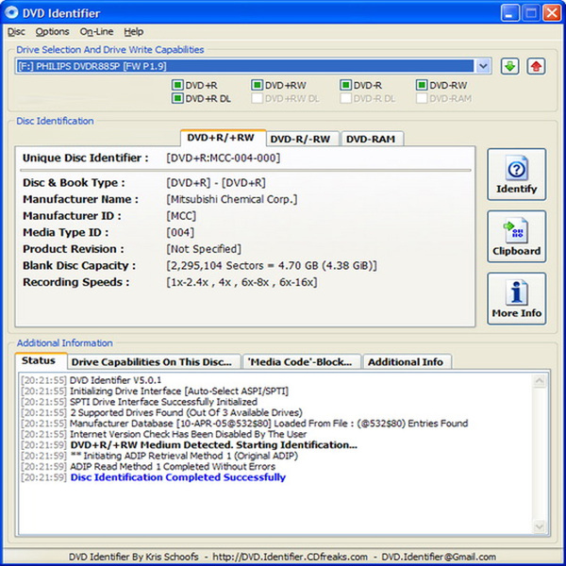This screenshot has width=566, height=566.
Task: Toggle the DVD-RW capability checkbox
Action: point(422,85)
